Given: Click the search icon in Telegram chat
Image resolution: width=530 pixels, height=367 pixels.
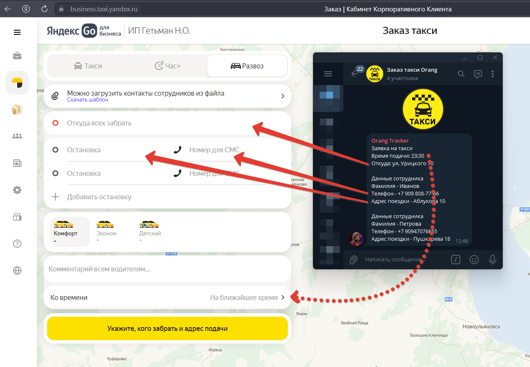Looking at the screenshot, I should pos(461,74).
